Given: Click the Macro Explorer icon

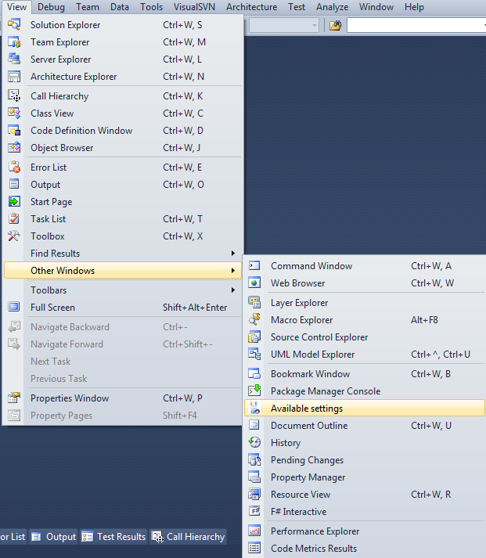Looking at the screenshot, I should pyautogui.click(x=254, y=320).
